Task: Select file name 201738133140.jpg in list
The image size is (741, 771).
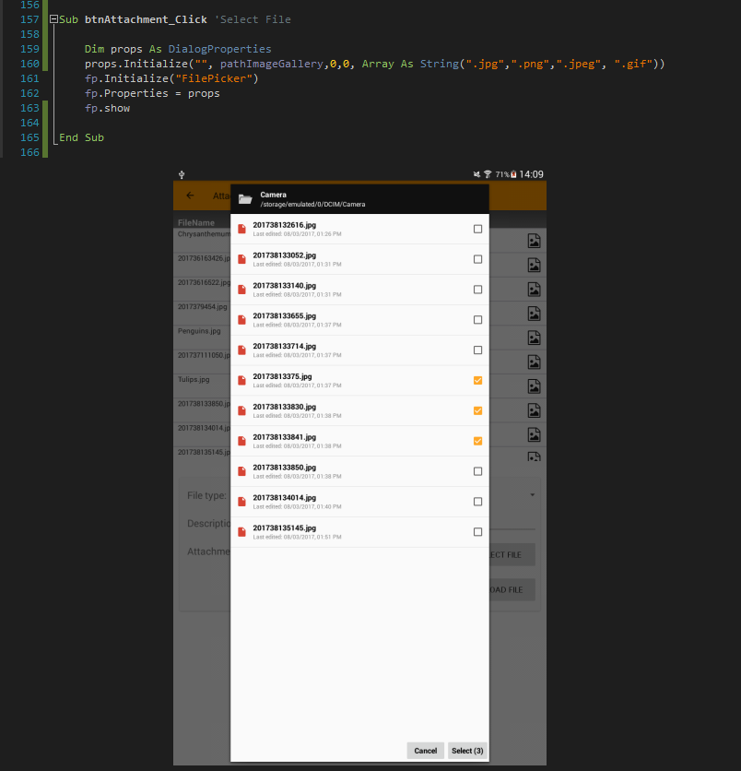Action: coord(285,286)
